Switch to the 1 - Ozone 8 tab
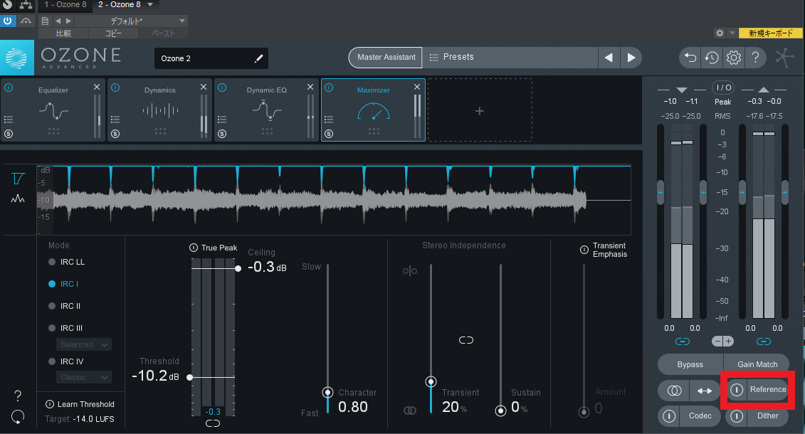 point(65,5)
